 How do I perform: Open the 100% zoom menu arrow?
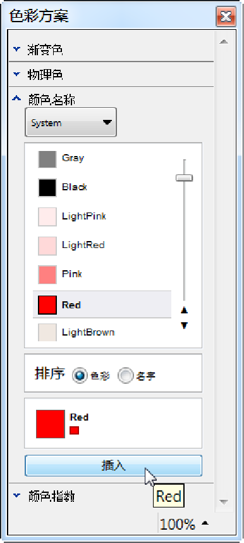pyautogui.click(x=205, y=523)
